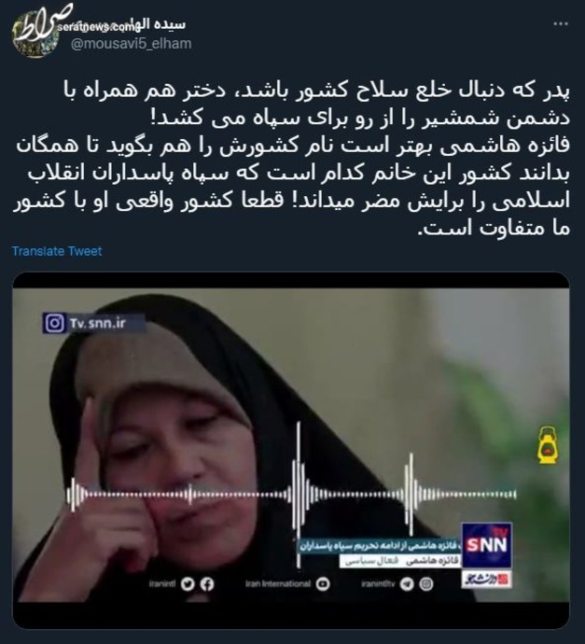This screenshot has width=585, height=644.
Task: Open the @mousavi5_elham profile handle
Action: click(x=131, y=43)
